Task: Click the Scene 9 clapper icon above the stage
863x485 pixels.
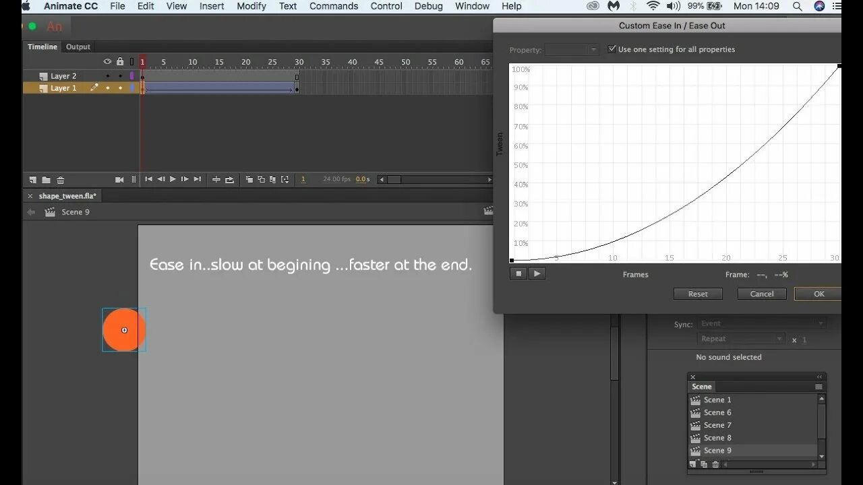Action: [50, 212]
